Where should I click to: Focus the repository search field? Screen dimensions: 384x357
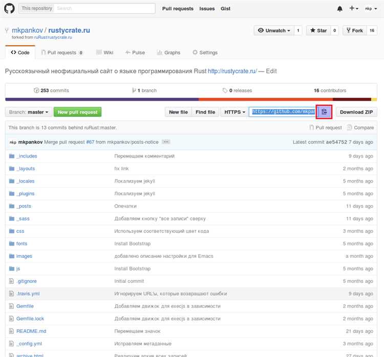pyautogui.click(x=104, y=8)
